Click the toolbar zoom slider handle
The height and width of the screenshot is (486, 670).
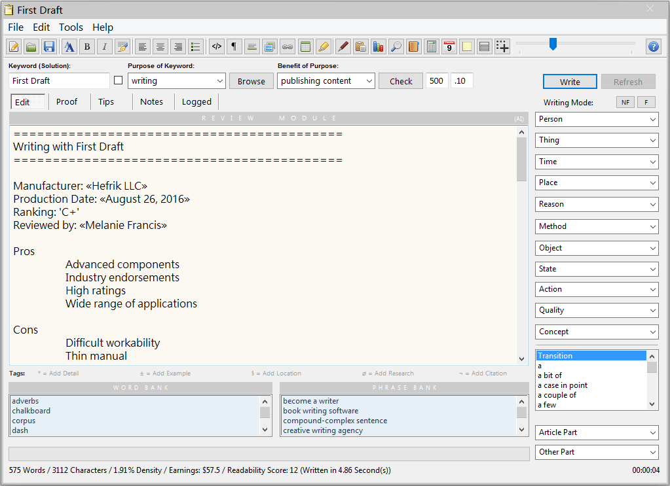[553, 44]
